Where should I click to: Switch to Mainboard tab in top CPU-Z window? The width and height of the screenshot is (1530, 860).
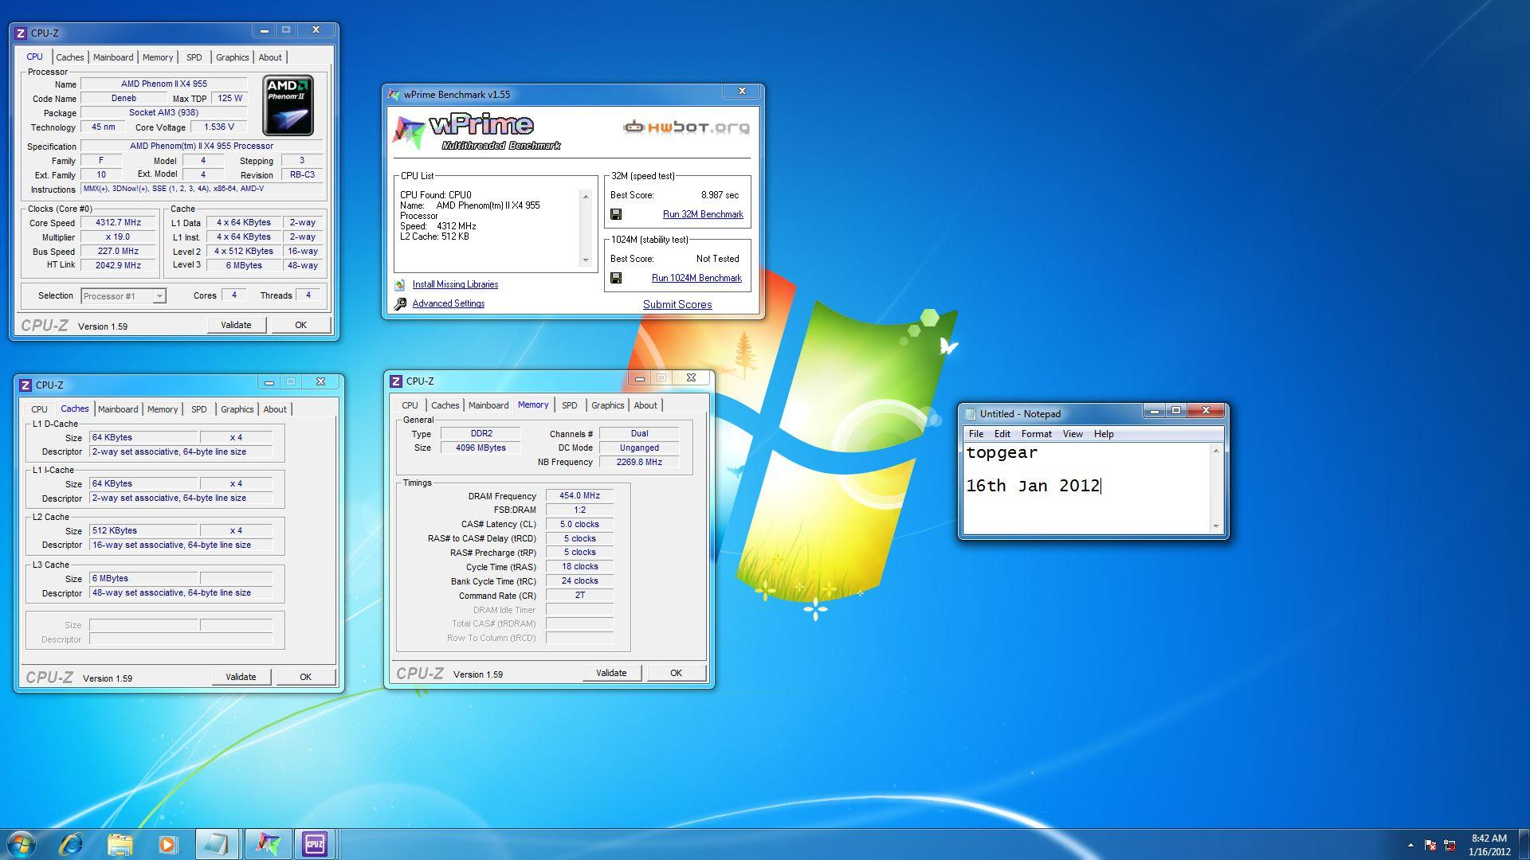tap(113, 57)
